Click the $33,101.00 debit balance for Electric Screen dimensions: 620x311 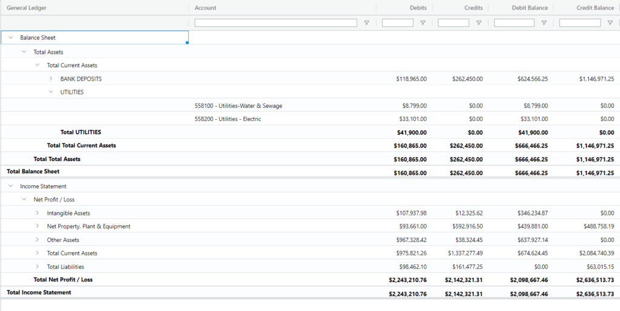coord(535,119)
